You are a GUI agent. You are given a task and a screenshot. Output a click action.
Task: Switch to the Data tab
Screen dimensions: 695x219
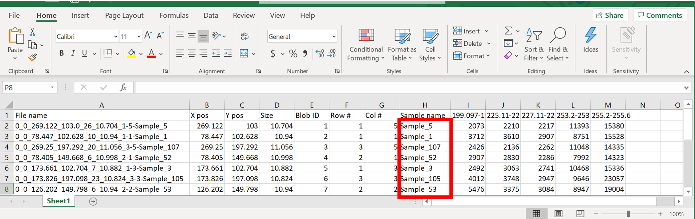point(211,15)
